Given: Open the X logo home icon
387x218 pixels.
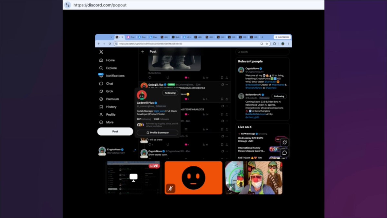Looking at the screenshot, I should click(101, 52).
